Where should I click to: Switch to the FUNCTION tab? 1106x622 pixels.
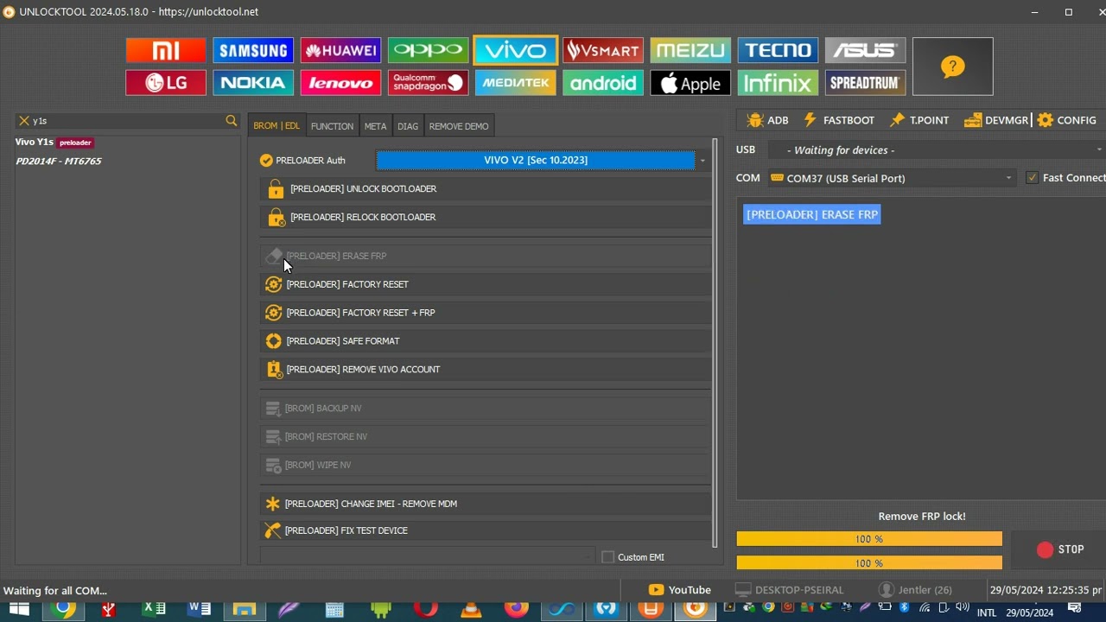point(332,126)
